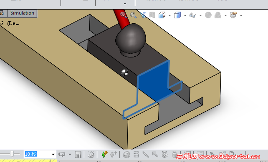Toggle the Section View tool
Screen dimensions: 268x162
coord(152,15)
